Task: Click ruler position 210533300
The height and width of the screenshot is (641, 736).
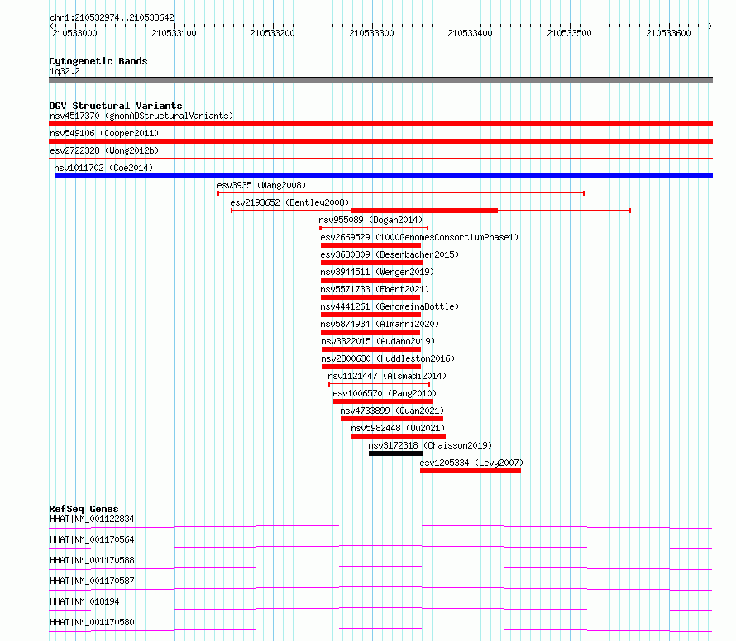Action: (x=371, y=33)
